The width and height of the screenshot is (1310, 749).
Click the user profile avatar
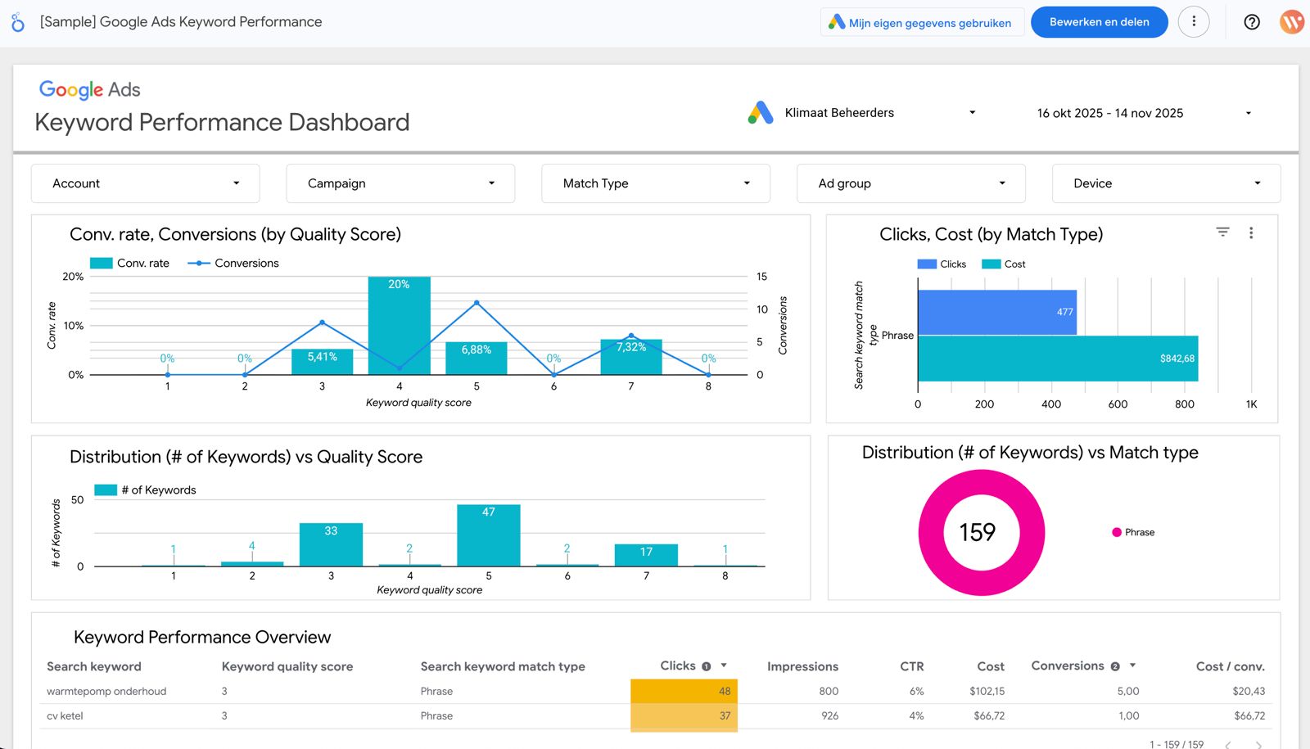(1291, 22)
